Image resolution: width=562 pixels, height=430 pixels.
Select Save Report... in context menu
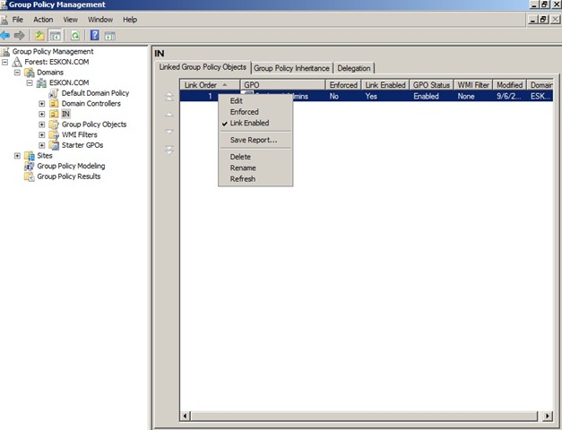pos(255,140)
